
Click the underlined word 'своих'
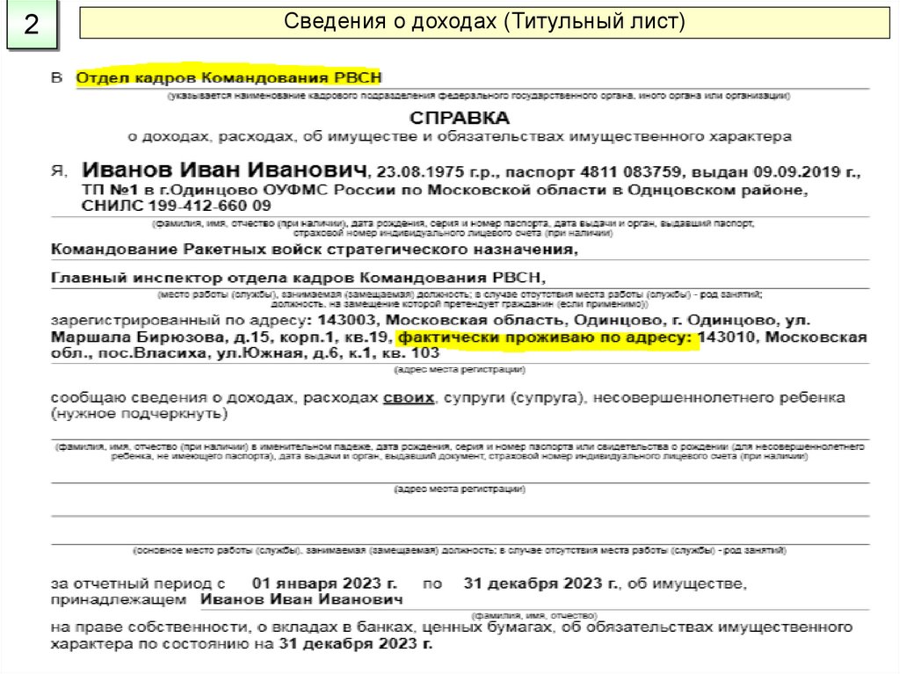409,397
